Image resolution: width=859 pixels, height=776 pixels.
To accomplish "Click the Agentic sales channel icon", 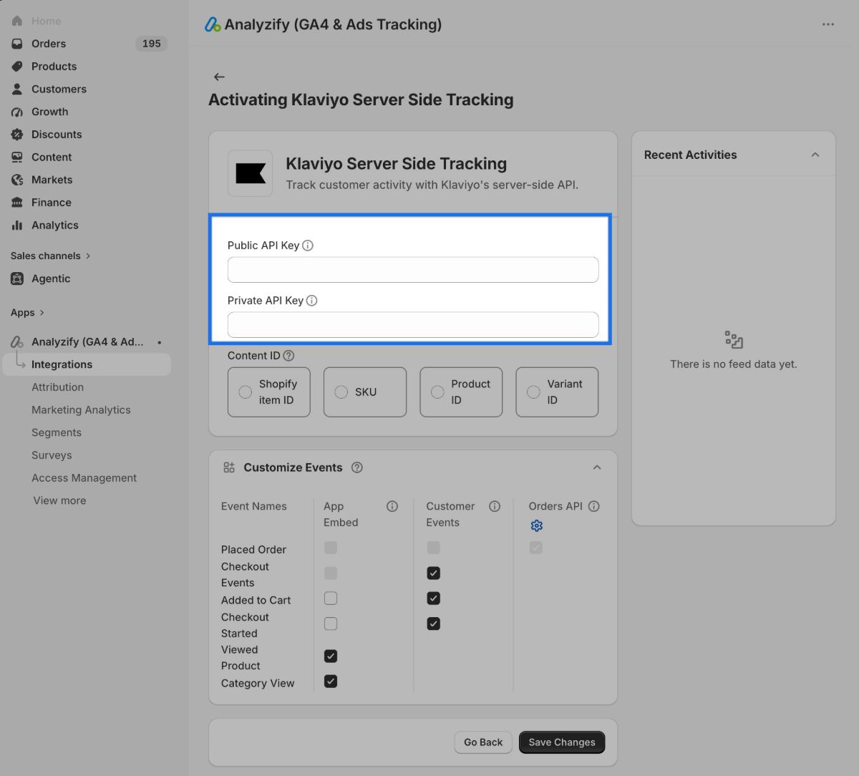I will 17,279.
